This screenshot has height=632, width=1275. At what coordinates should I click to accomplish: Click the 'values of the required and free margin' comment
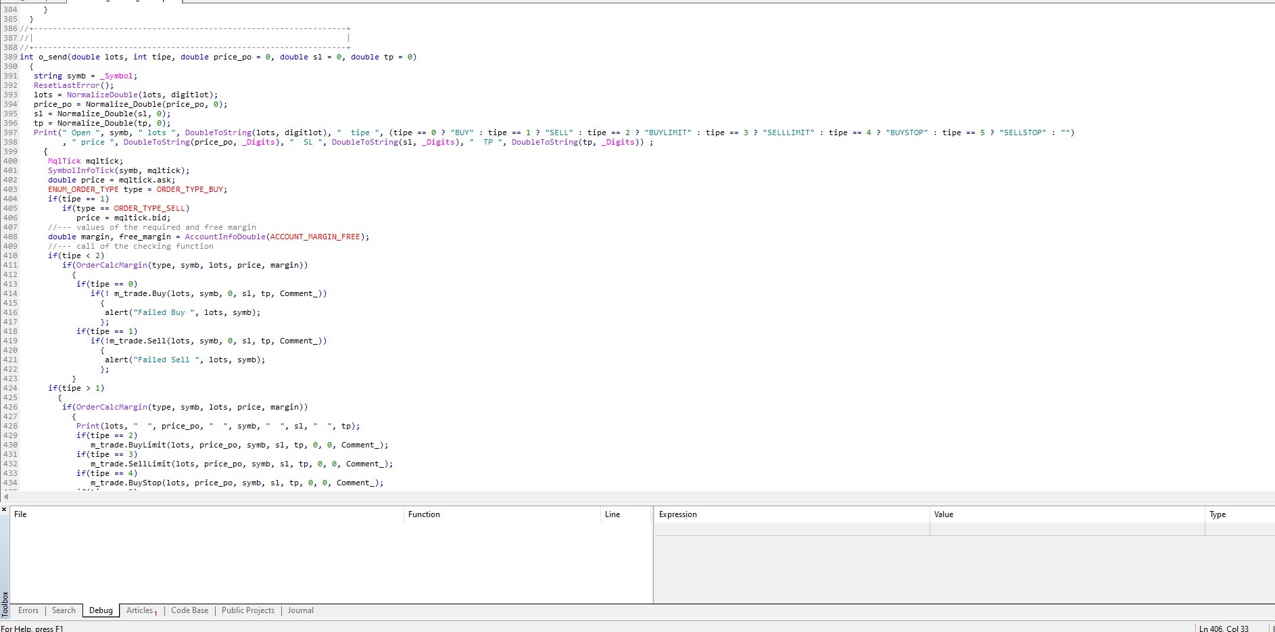[x=152, y=227]
